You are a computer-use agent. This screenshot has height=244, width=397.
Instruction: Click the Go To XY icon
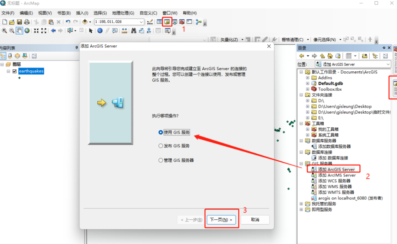click(x=149, y=31)
